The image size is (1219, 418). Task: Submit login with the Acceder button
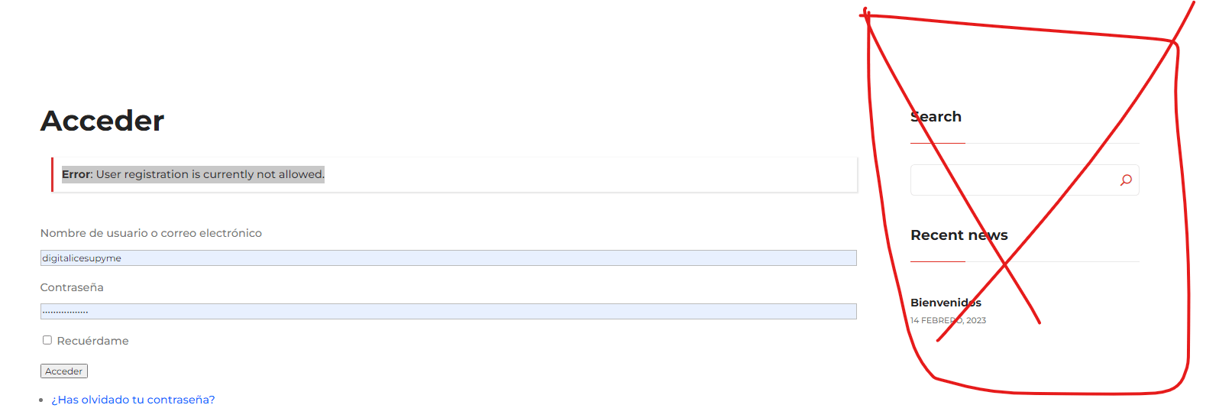64,371
